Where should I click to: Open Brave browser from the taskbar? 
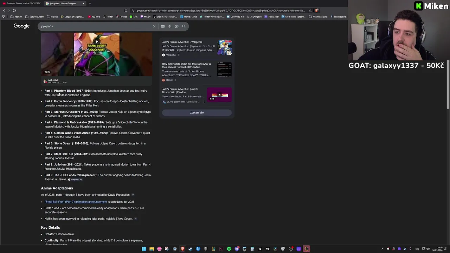pyautogui.click(x=182, y=249)
